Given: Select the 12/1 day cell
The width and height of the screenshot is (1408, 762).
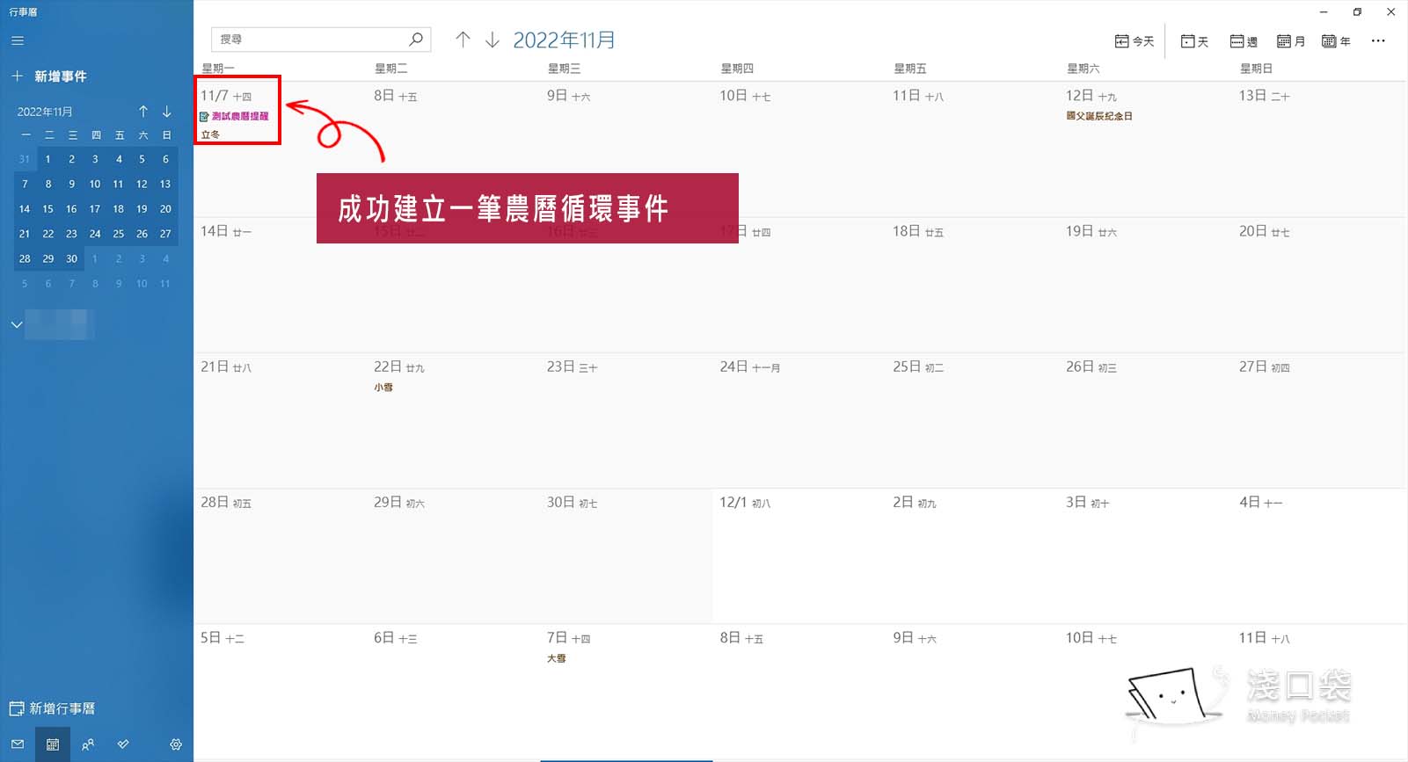Looking at the screenshot, I should pos(799,556).
